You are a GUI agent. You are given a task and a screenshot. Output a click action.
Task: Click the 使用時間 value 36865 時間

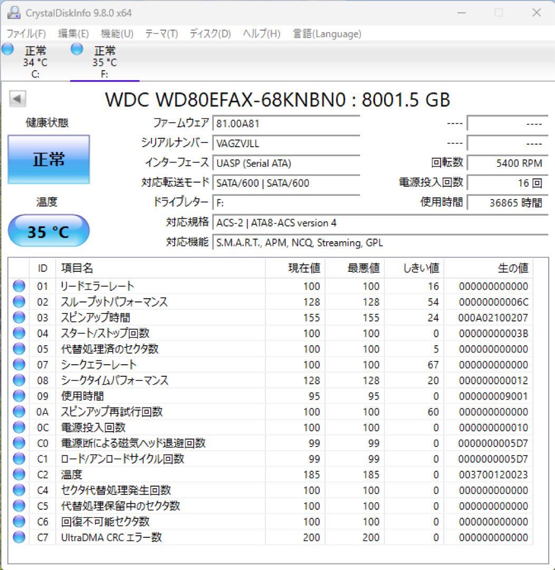coord(508,203)
